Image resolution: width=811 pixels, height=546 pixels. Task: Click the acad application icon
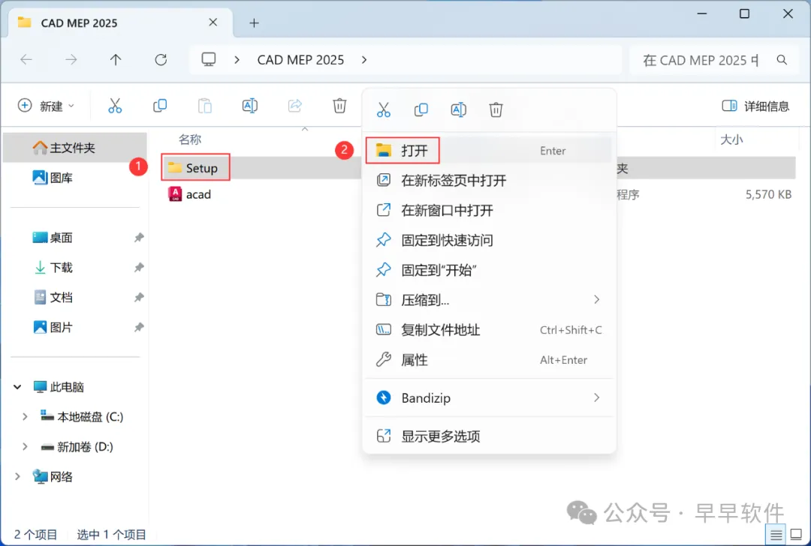175,194
